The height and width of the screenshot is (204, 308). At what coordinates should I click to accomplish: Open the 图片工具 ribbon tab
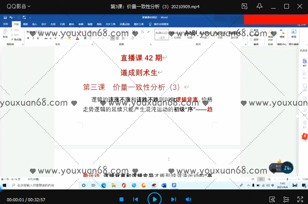pyautogui.click(x=139, y=24)
